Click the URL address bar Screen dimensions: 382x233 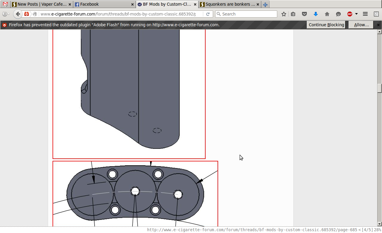(119, 14)
